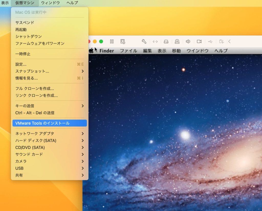Screen dimensions: 262x211
Task: Expand スナップショット... submenu
Action: tap(50, 71)
